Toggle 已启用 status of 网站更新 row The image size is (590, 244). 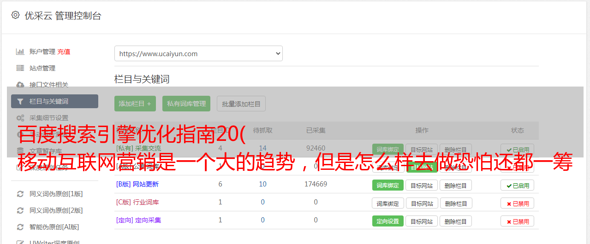[518, 185]
